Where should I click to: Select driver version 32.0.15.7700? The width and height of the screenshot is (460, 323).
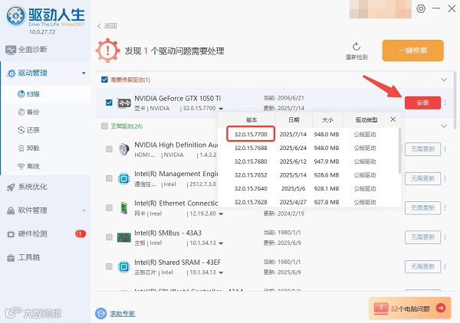[251, 135]
